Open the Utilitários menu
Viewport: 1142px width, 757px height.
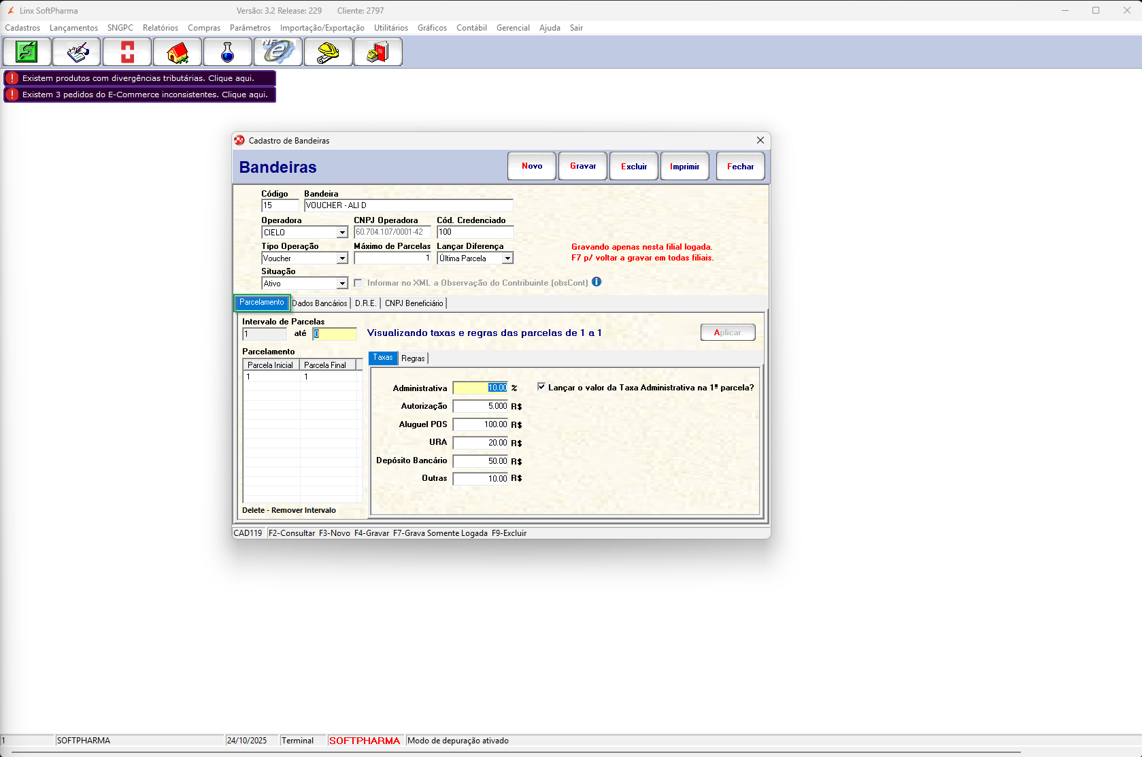(391, 28)
